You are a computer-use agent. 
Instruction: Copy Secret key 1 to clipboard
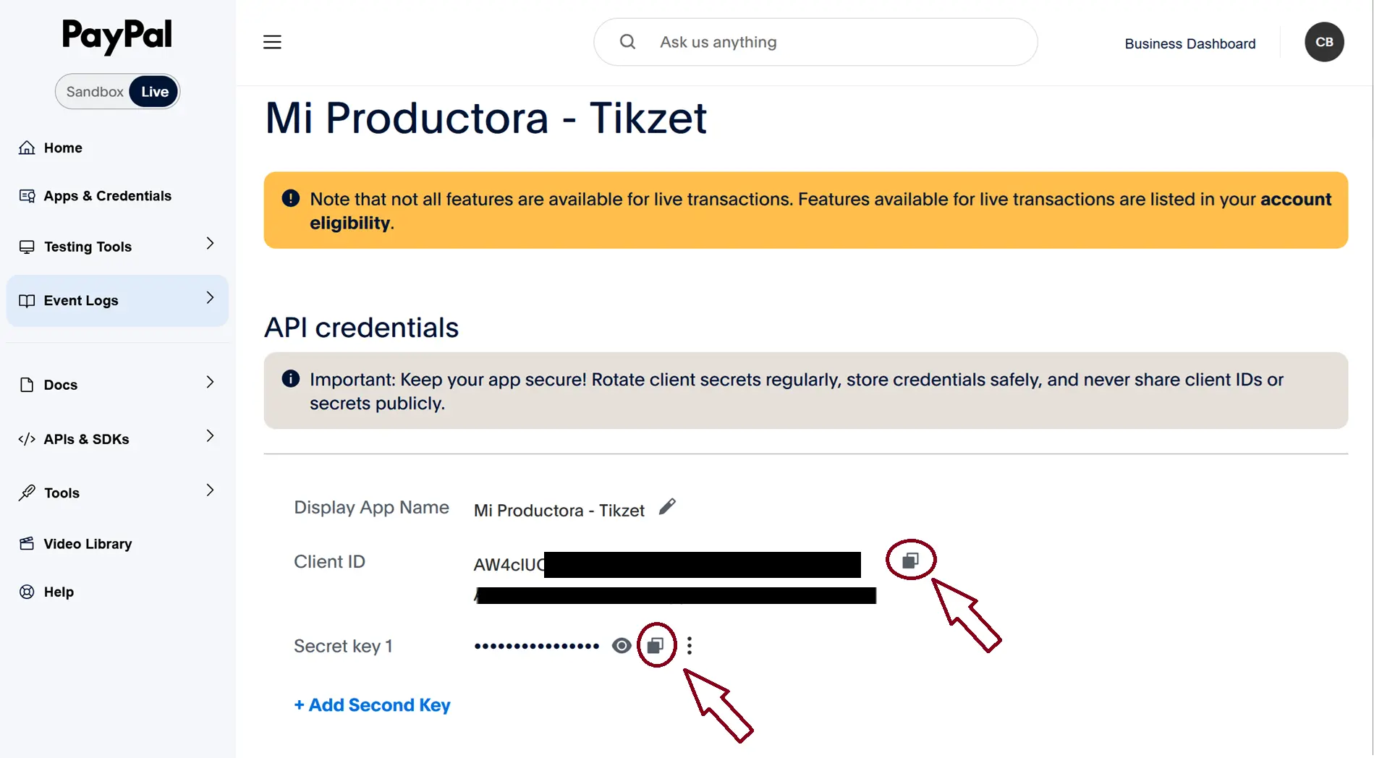(x=656, y=645)
